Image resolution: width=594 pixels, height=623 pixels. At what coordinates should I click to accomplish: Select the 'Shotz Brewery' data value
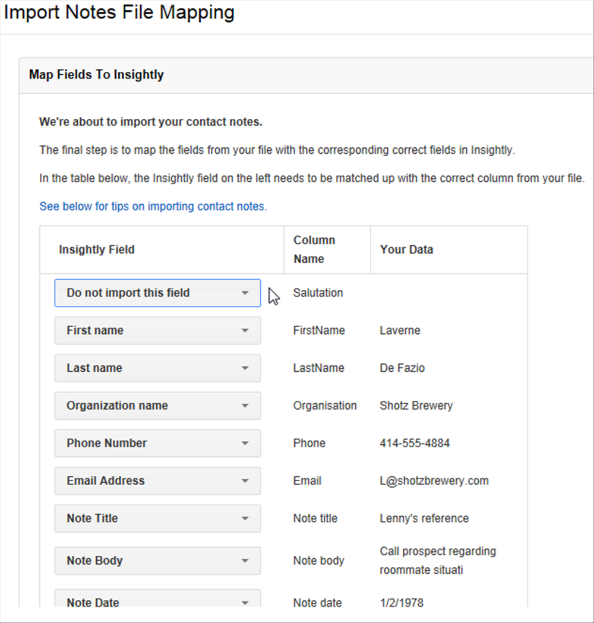(x=416, y=406)
